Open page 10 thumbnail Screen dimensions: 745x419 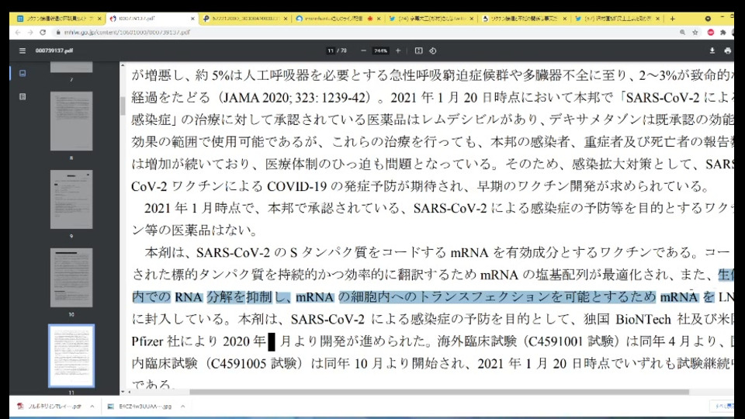click(71, 278)
